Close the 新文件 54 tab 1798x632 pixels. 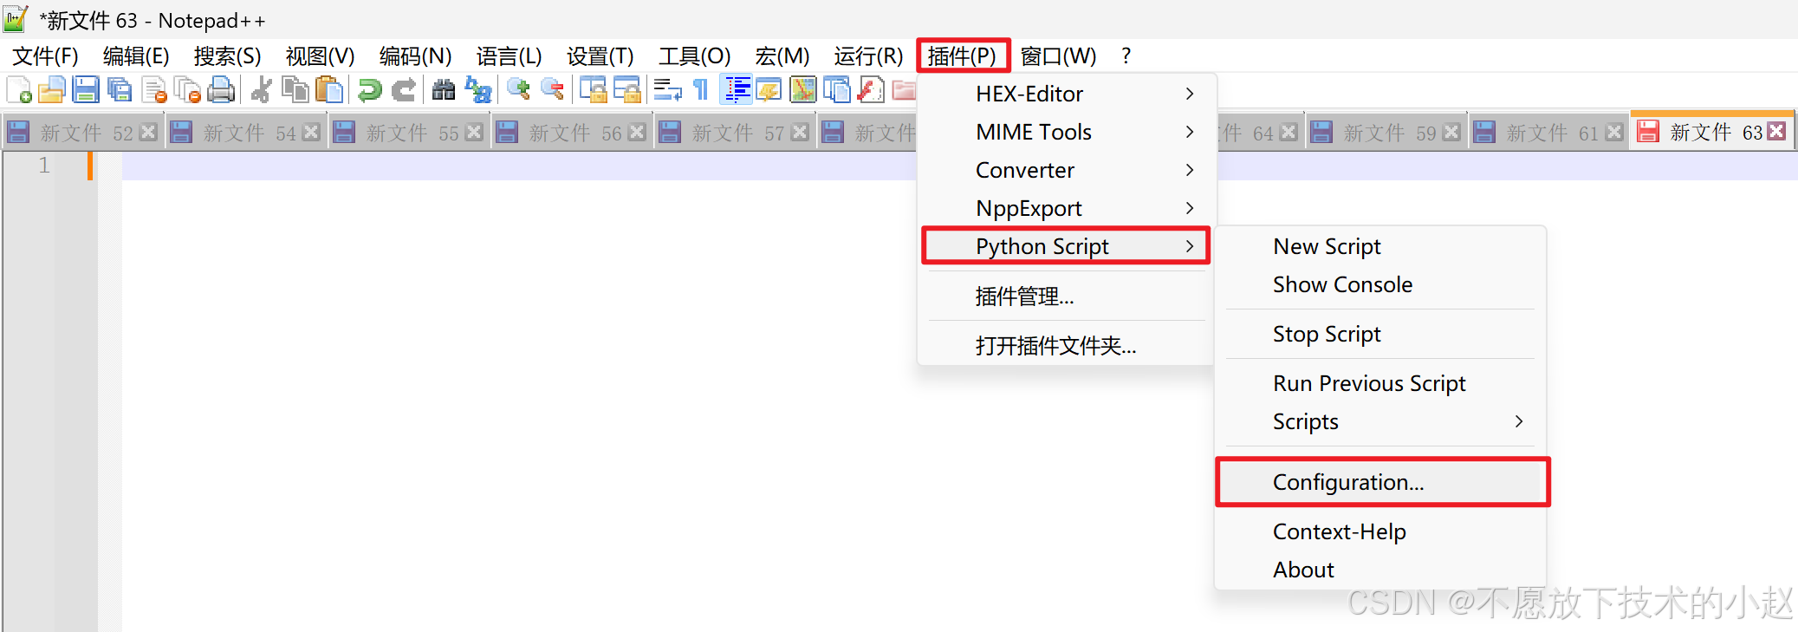point(311,132)
